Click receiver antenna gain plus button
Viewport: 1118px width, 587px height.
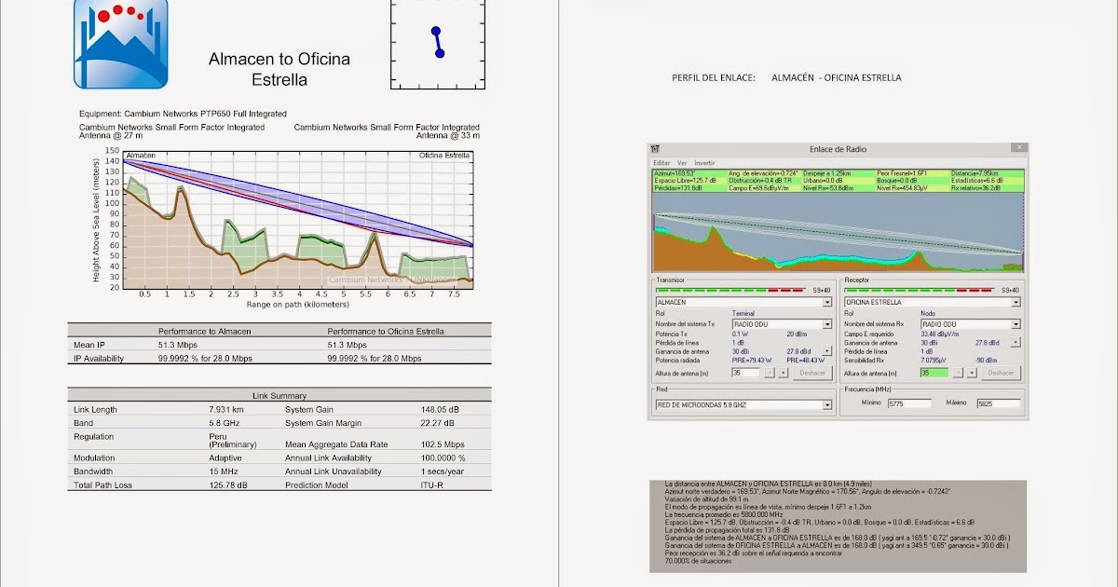click(1015, 342)
